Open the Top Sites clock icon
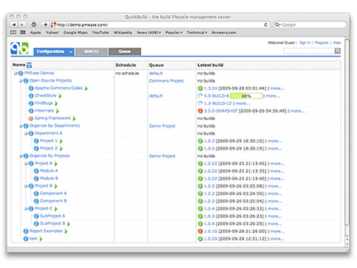Screen dimensions: 357x268 coord(33,25)
